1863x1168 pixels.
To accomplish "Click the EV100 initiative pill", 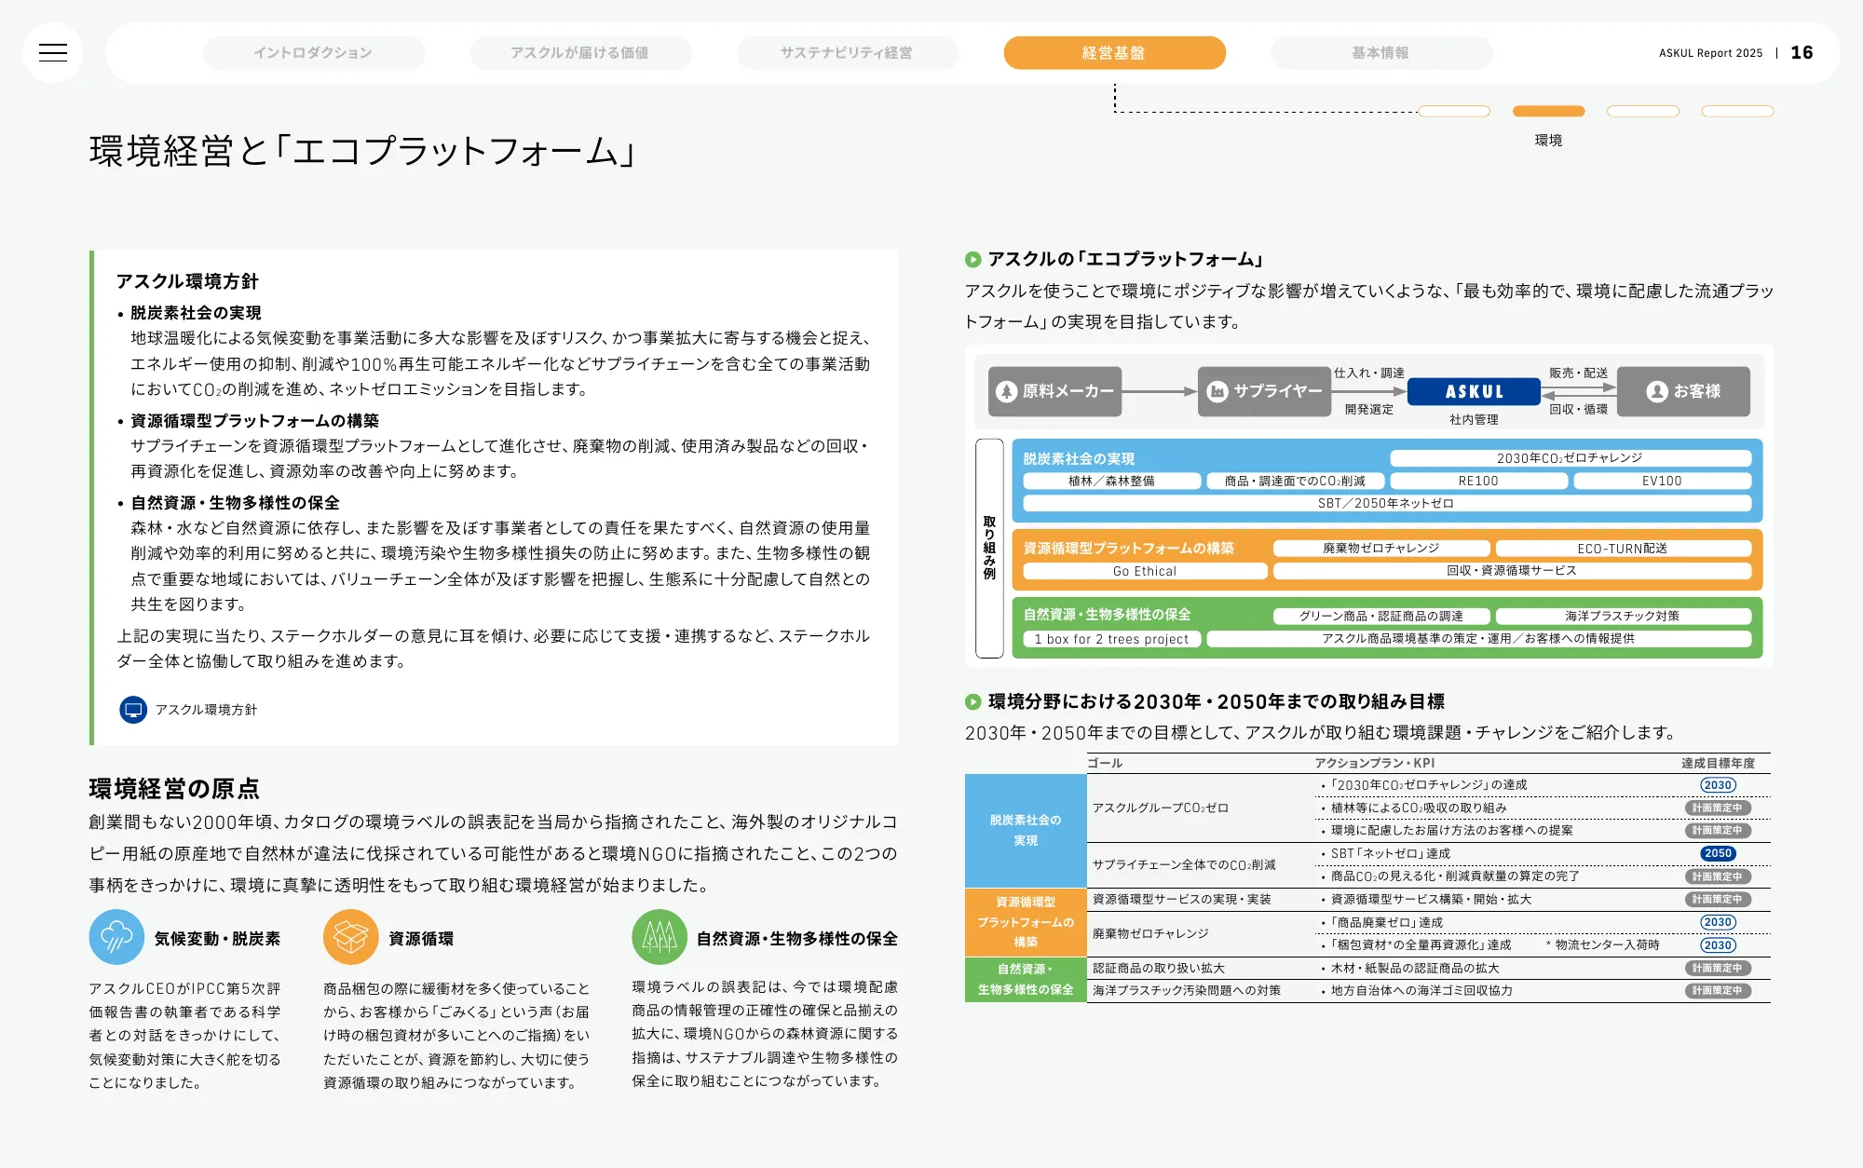I will click(1662, 481).
